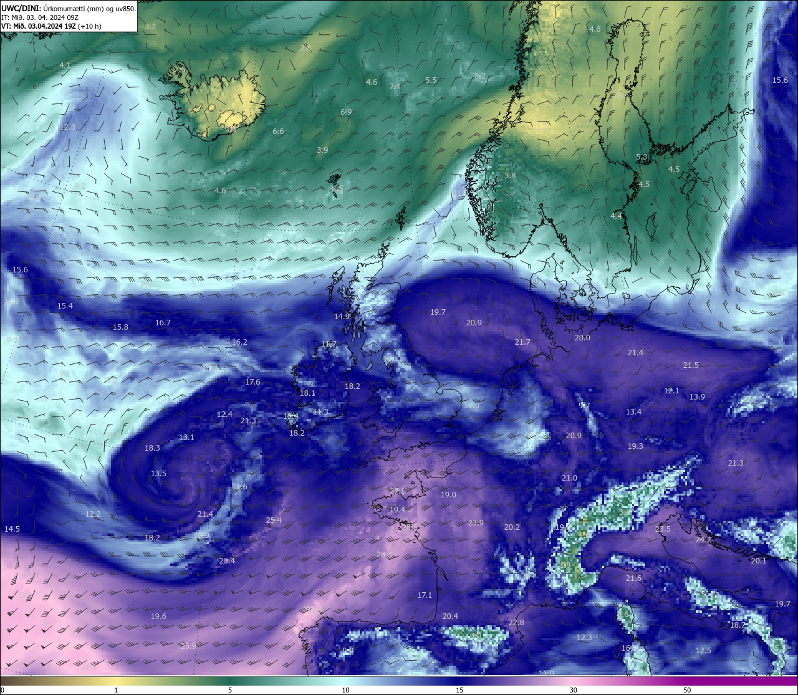Click the '16.2' value label
This screenshot has height=695, width=798.
(x=239, y=342)
